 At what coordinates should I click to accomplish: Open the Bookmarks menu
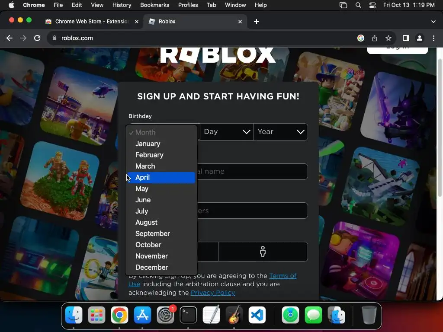click(155, 5)
